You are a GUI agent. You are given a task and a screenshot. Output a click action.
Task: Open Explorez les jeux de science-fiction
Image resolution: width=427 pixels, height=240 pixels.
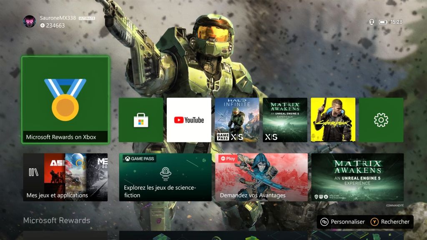click(165, 177)
